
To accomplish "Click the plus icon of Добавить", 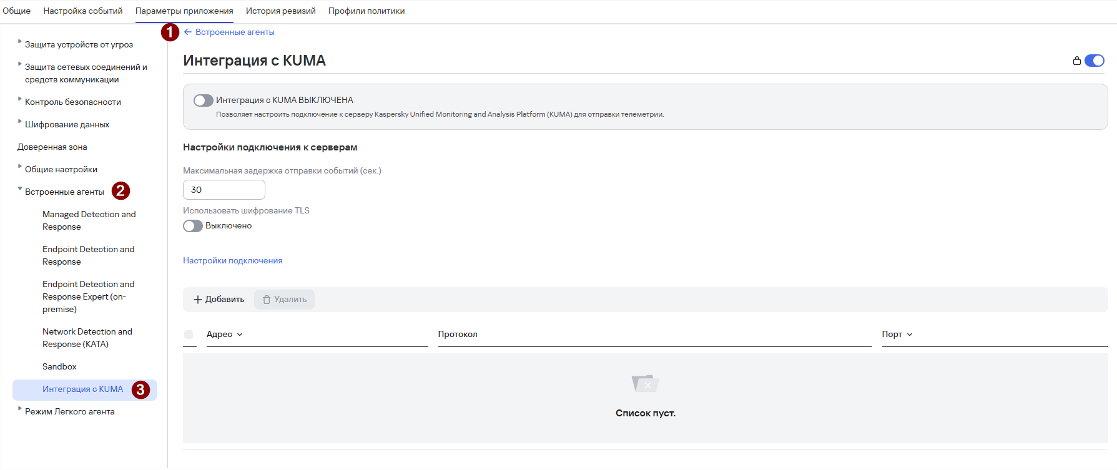I will [198, 300].
